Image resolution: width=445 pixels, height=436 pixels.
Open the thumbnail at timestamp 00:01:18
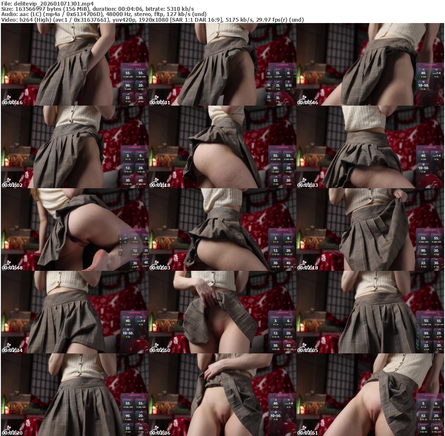click(x=222, y=147)
